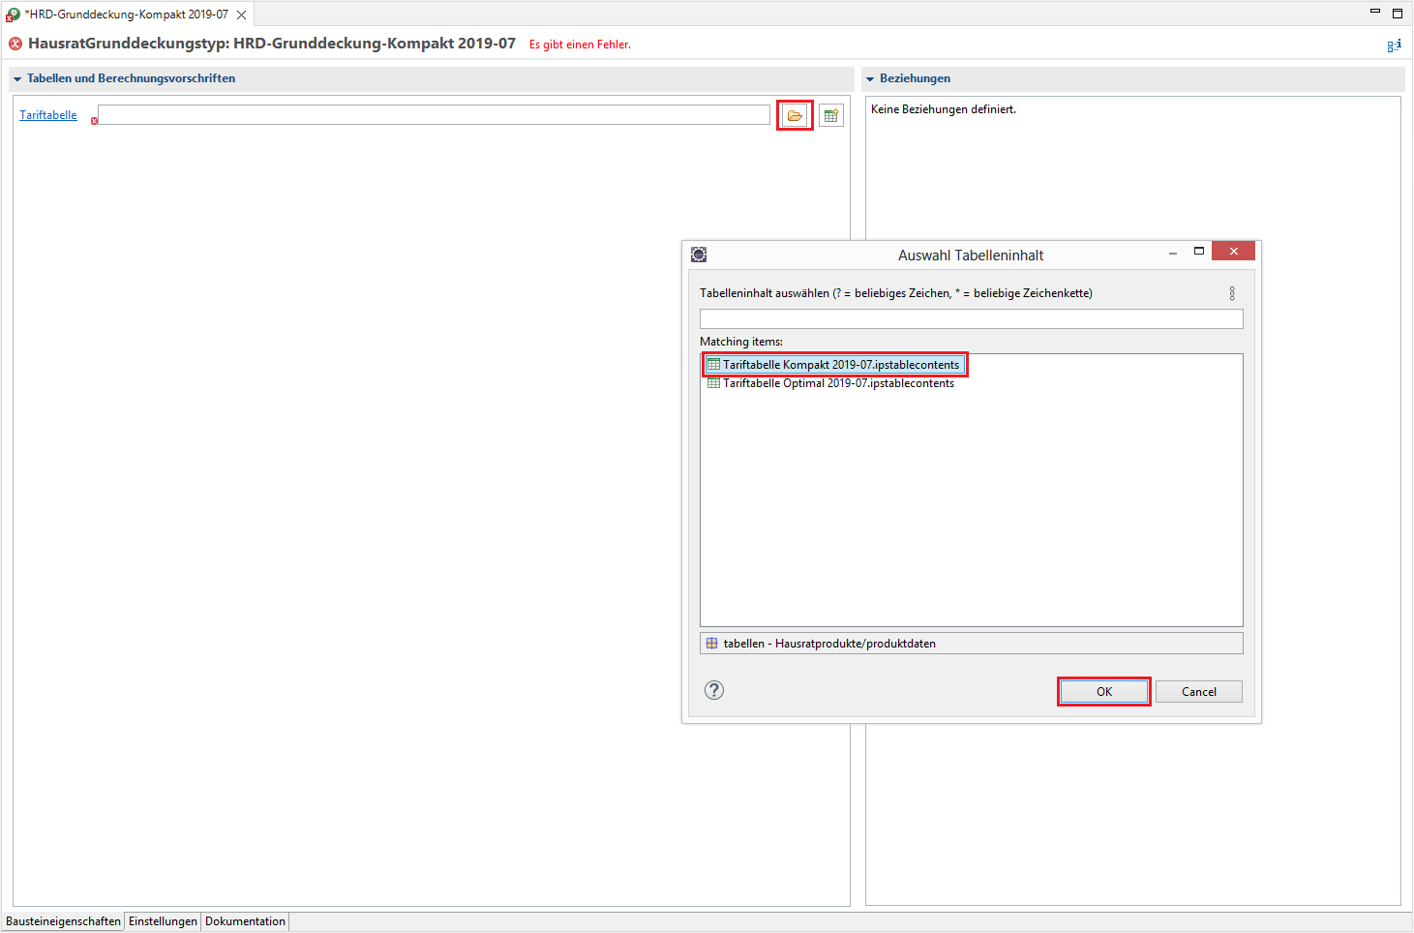Screen dimensions: 1414x933
Task: Select Tariftabelle Kompakt 2019-07.ipstablecontents
Action: tap(840, 365)
